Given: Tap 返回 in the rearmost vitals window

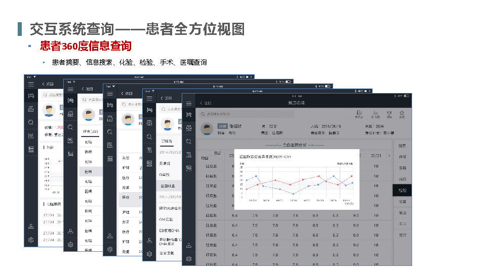Looking at the screenshot, I should pos(48,84).
